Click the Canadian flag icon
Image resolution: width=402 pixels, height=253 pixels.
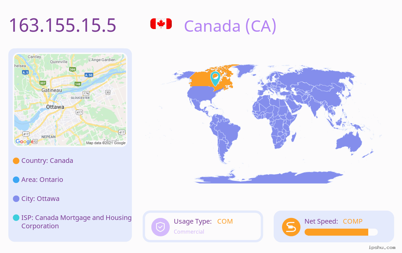point(161,24)
